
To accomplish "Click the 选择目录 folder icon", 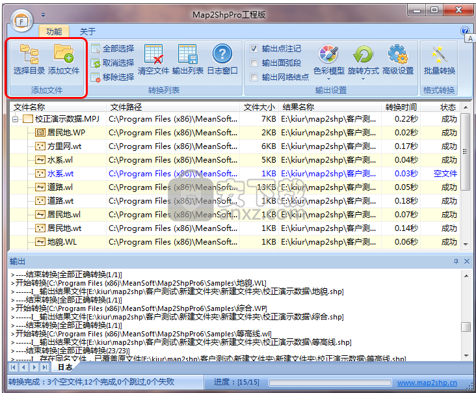I will pos(29,55).
